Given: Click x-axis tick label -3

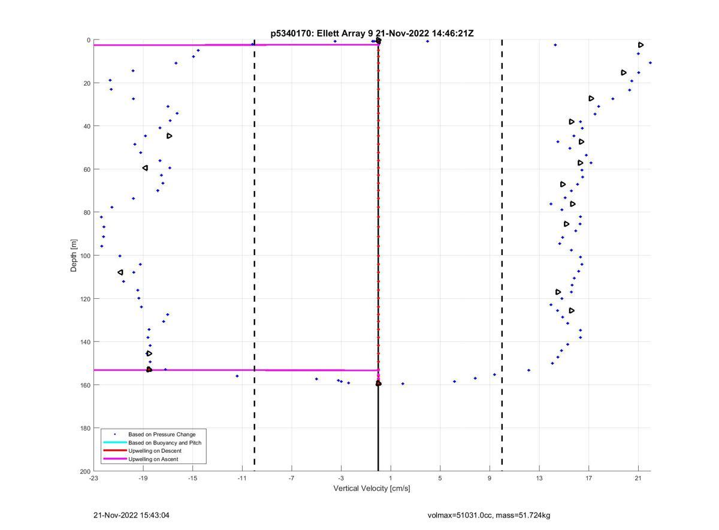Looking at the screenshot, I should pos(341,478).
